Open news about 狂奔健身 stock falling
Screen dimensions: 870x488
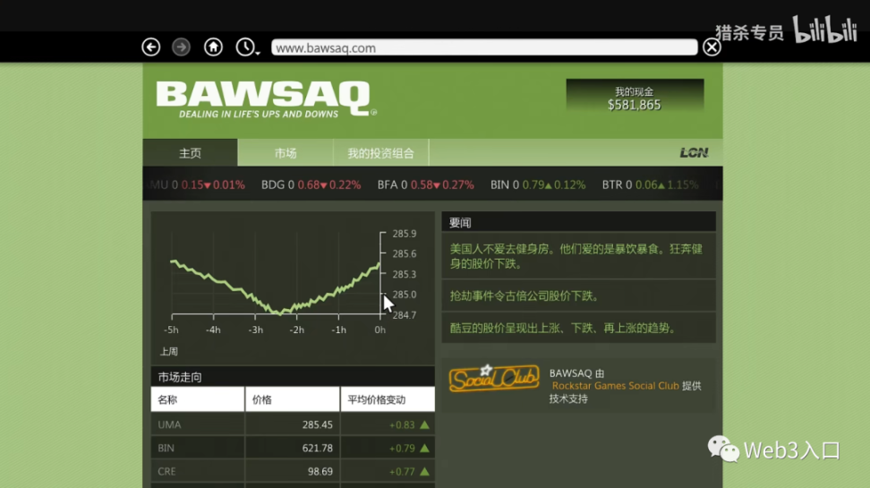(579, 256)
